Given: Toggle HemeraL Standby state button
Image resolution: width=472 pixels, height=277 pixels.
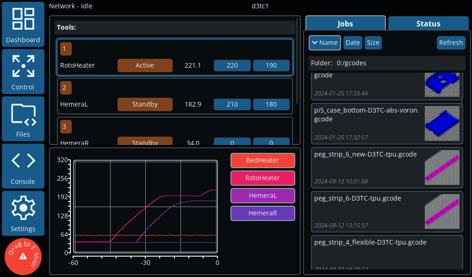Looking at the screenshot, I should 145,104.
